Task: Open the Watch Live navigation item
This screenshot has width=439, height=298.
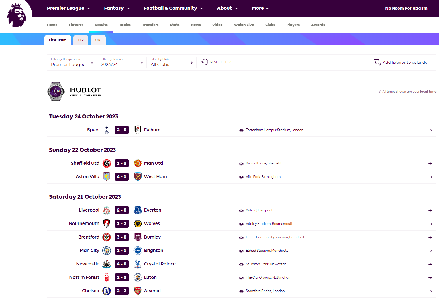Action: (x=244, y=25)
